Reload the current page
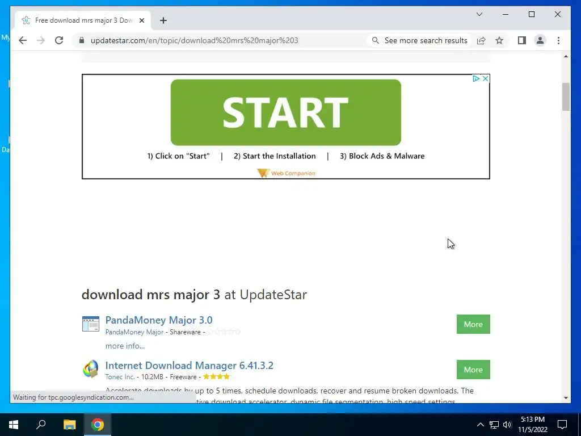The image size is (581, 436). 59,40
